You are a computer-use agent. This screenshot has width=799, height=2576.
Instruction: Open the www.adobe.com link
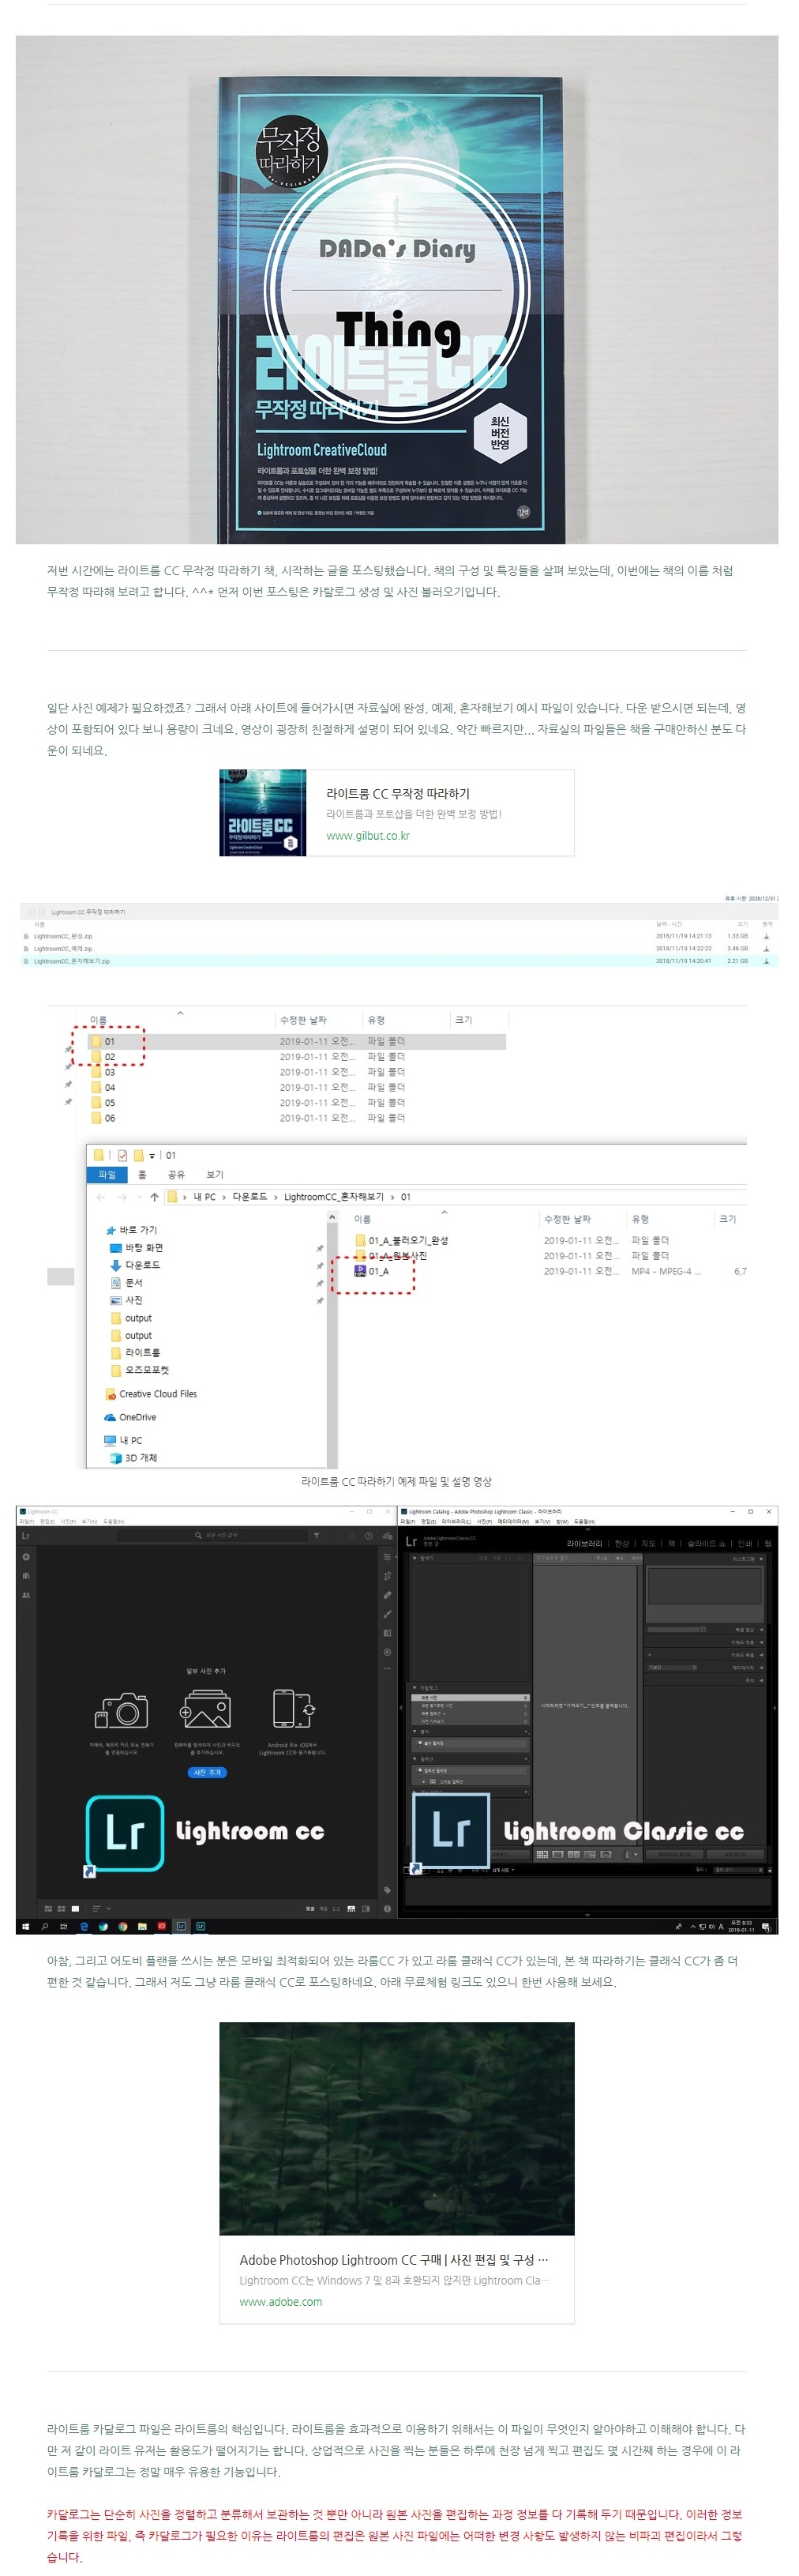(281, 2301)
